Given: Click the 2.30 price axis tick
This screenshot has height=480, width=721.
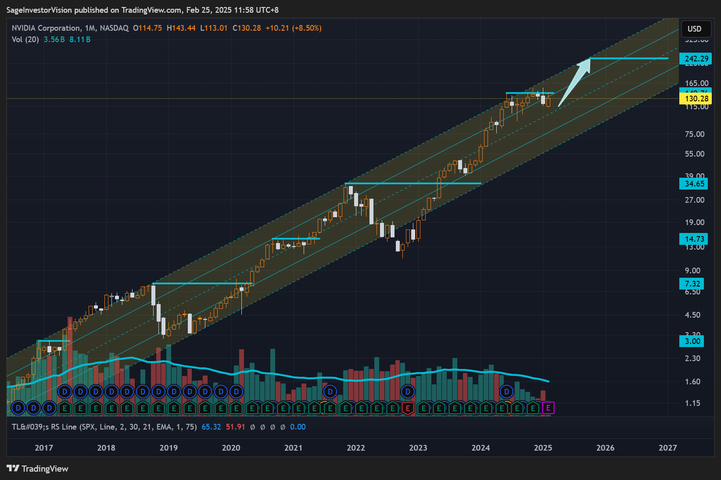Looking at the screenshot, I should (x=693, y=358).
